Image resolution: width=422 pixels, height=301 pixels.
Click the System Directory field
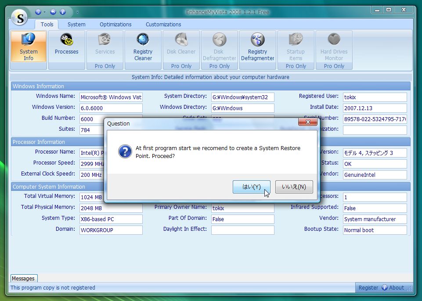(242, 97)
